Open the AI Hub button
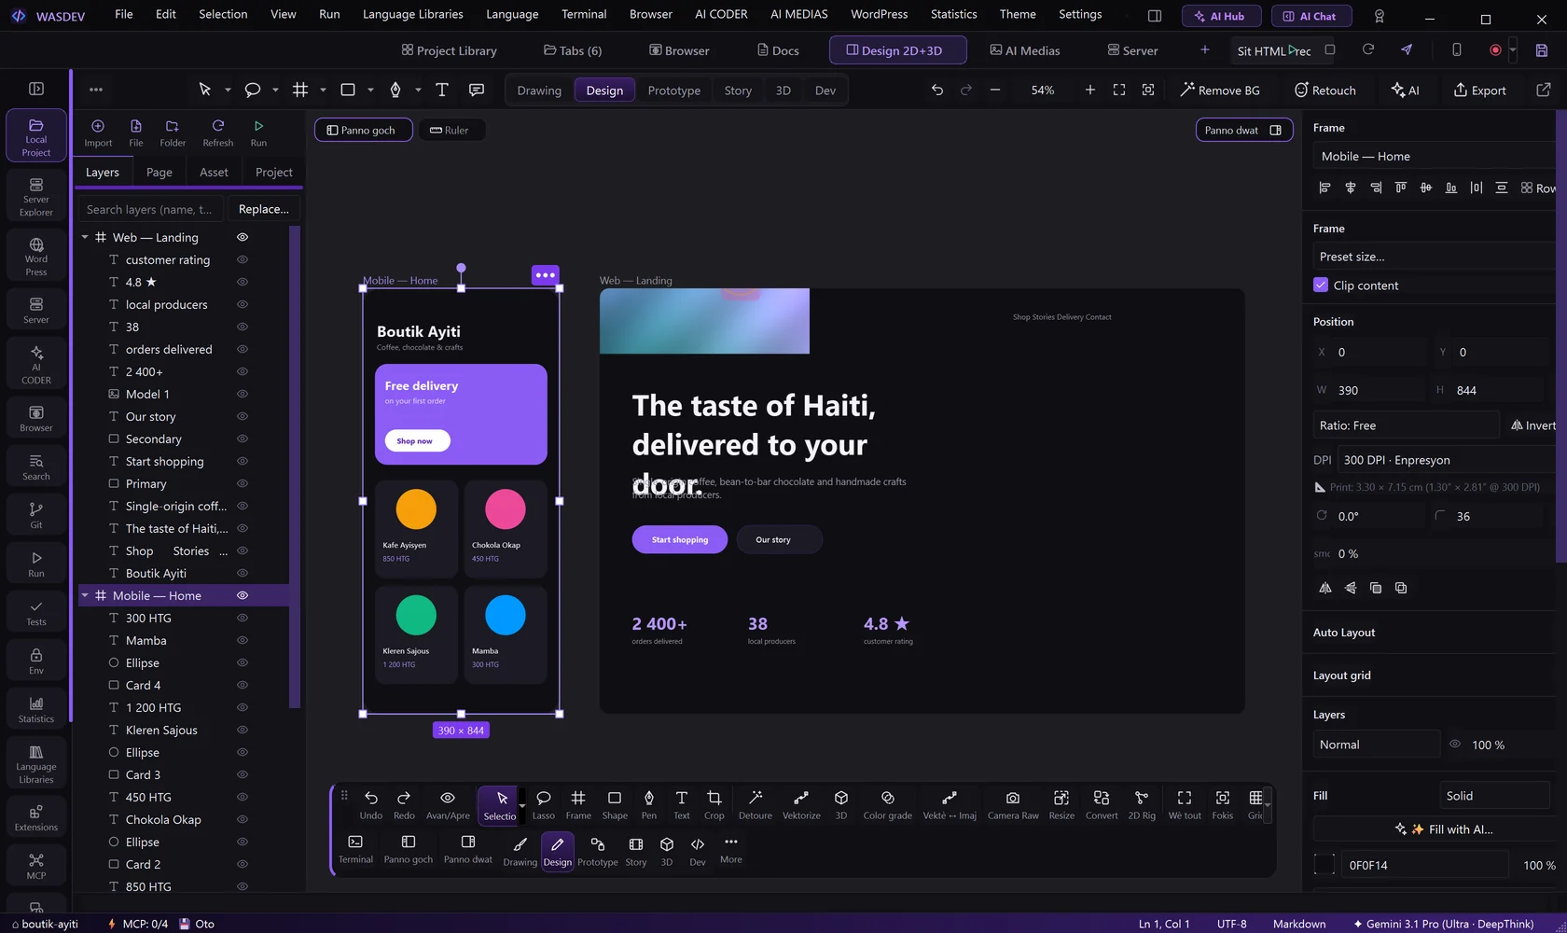 point(1222,16)
